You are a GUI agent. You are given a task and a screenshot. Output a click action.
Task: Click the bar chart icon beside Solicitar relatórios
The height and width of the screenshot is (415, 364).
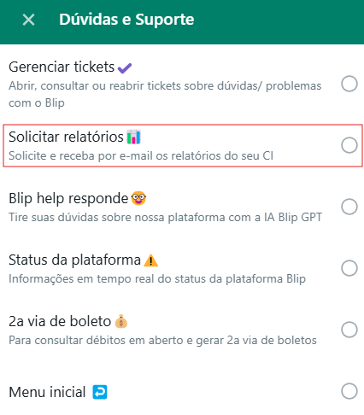[x=133, y=137]
